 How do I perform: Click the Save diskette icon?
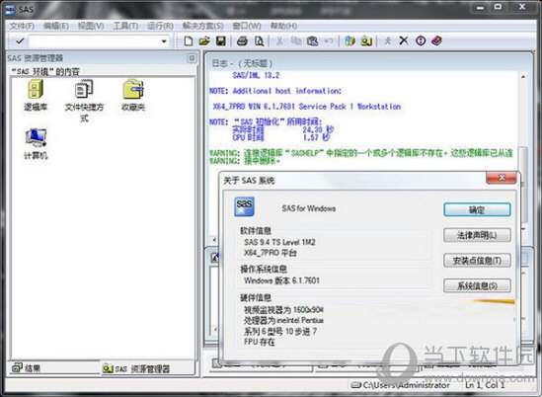pyautogui.click(x=221, y=41)
